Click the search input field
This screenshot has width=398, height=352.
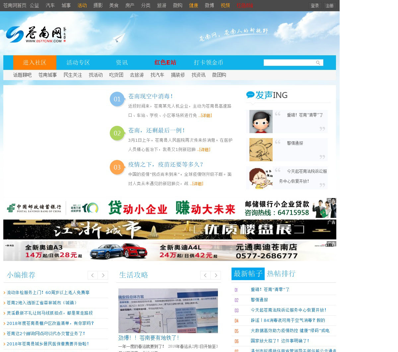point(289,63)
